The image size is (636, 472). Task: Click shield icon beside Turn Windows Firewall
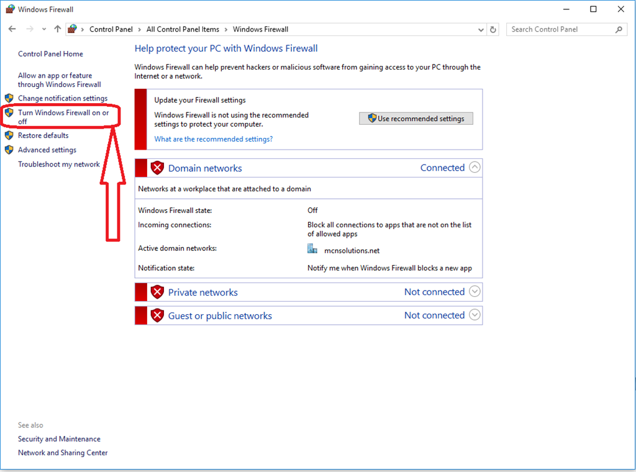click(9, 112)
